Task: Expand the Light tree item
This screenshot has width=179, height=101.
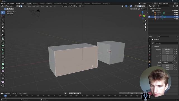Action: pyautogui.click(x=153, y=19)
